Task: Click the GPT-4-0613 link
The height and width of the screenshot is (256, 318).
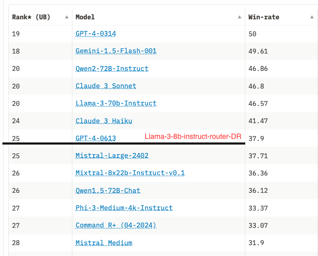Action: pyautogui.click(x=96, y=138)
